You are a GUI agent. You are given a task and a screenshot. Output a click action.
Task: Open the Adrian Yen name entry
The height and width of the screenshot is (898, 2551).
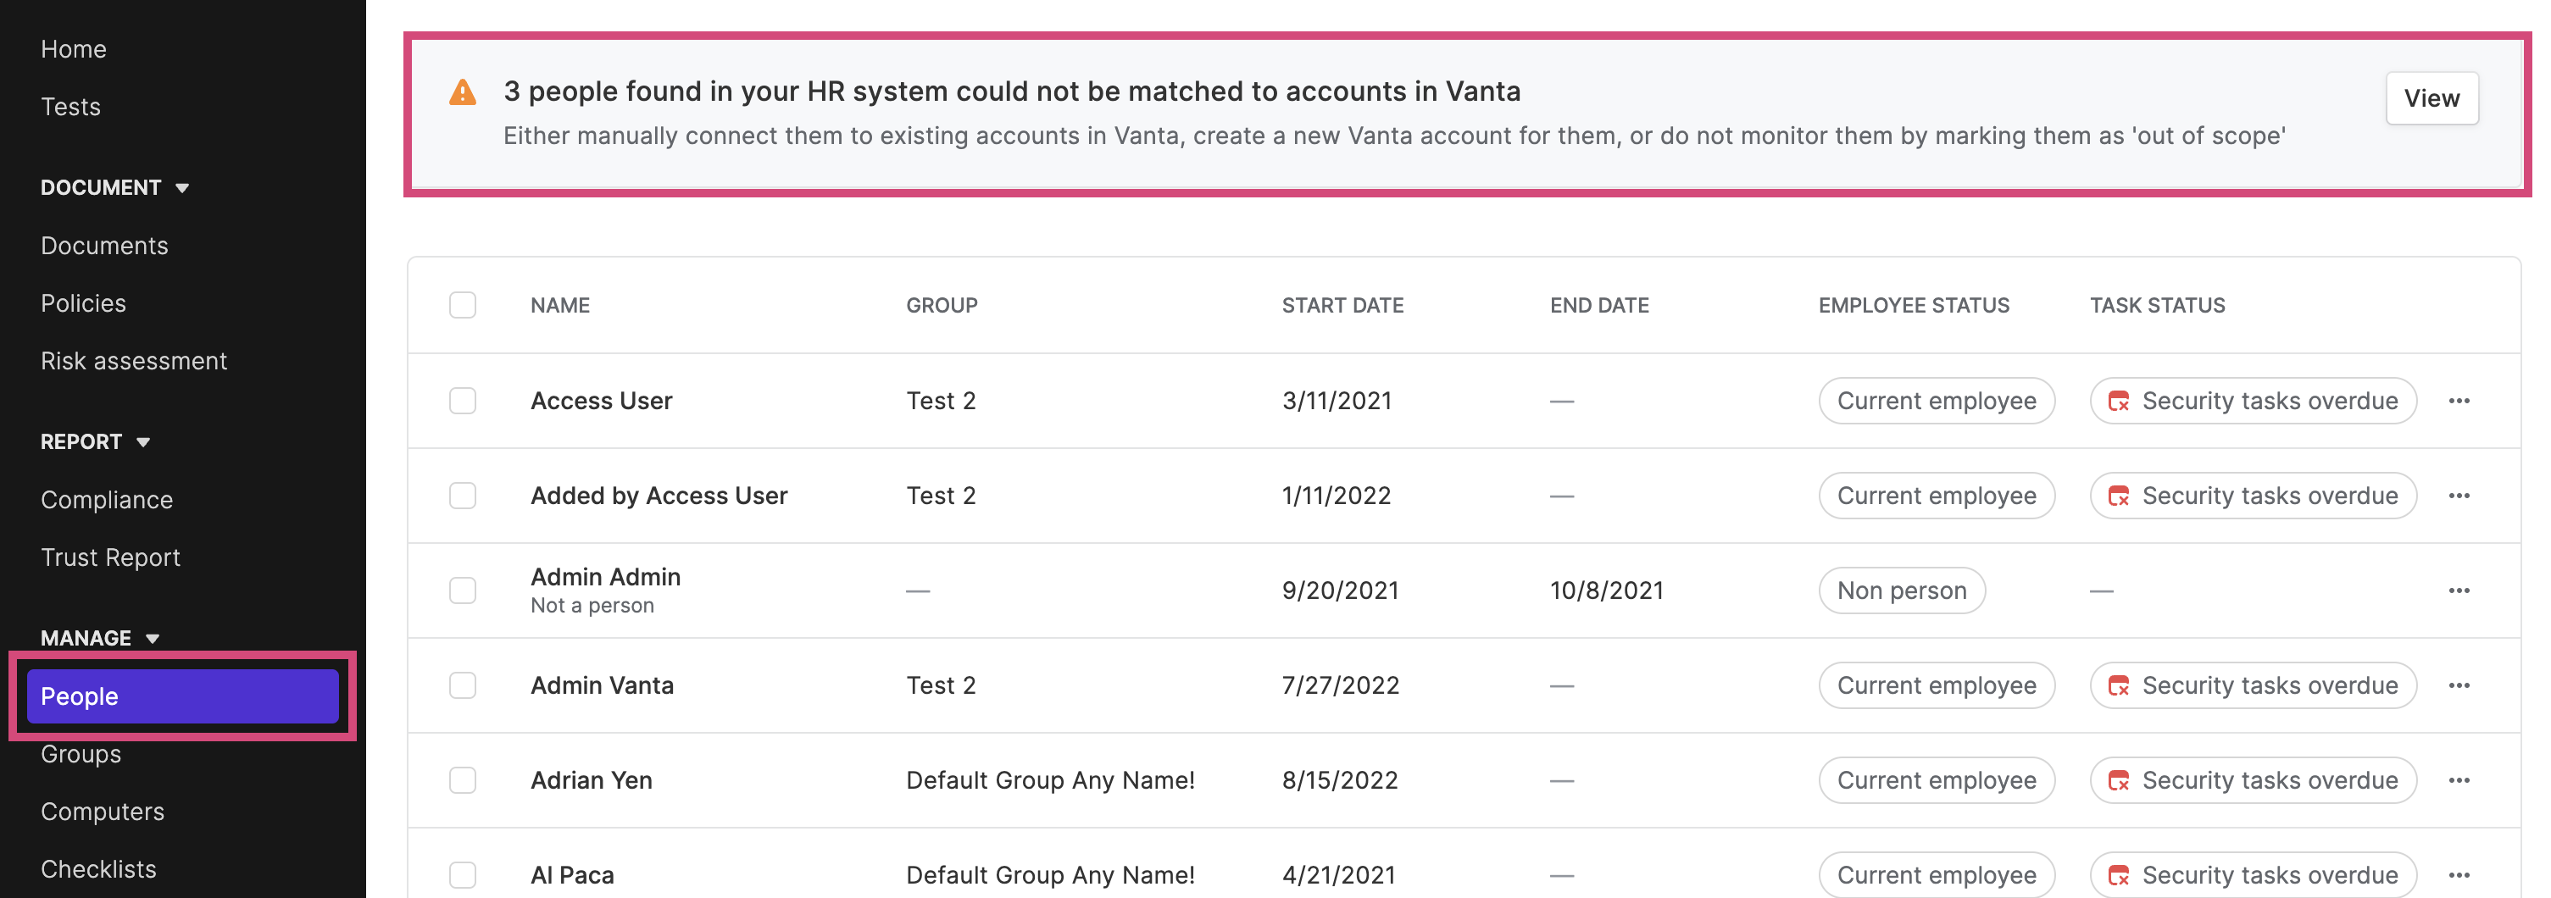point(592,781)
